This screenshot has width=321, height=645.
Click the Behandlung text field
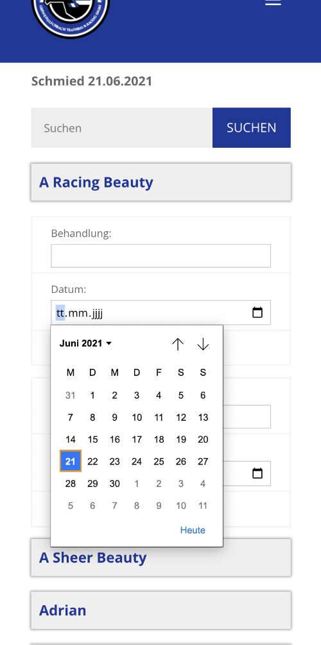160,256
